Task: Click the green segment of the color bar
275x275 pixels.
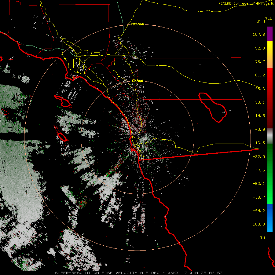Action: [x=270, y=174]
